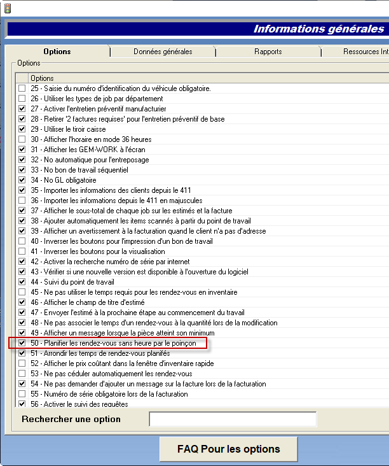
Task: Check option 36 import 411 en majuscules
Action: coord(22,201)
